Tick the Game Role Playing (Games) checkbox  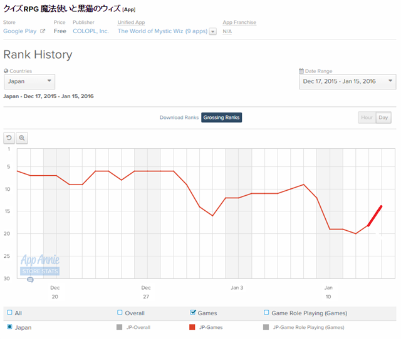pos(266,313)
